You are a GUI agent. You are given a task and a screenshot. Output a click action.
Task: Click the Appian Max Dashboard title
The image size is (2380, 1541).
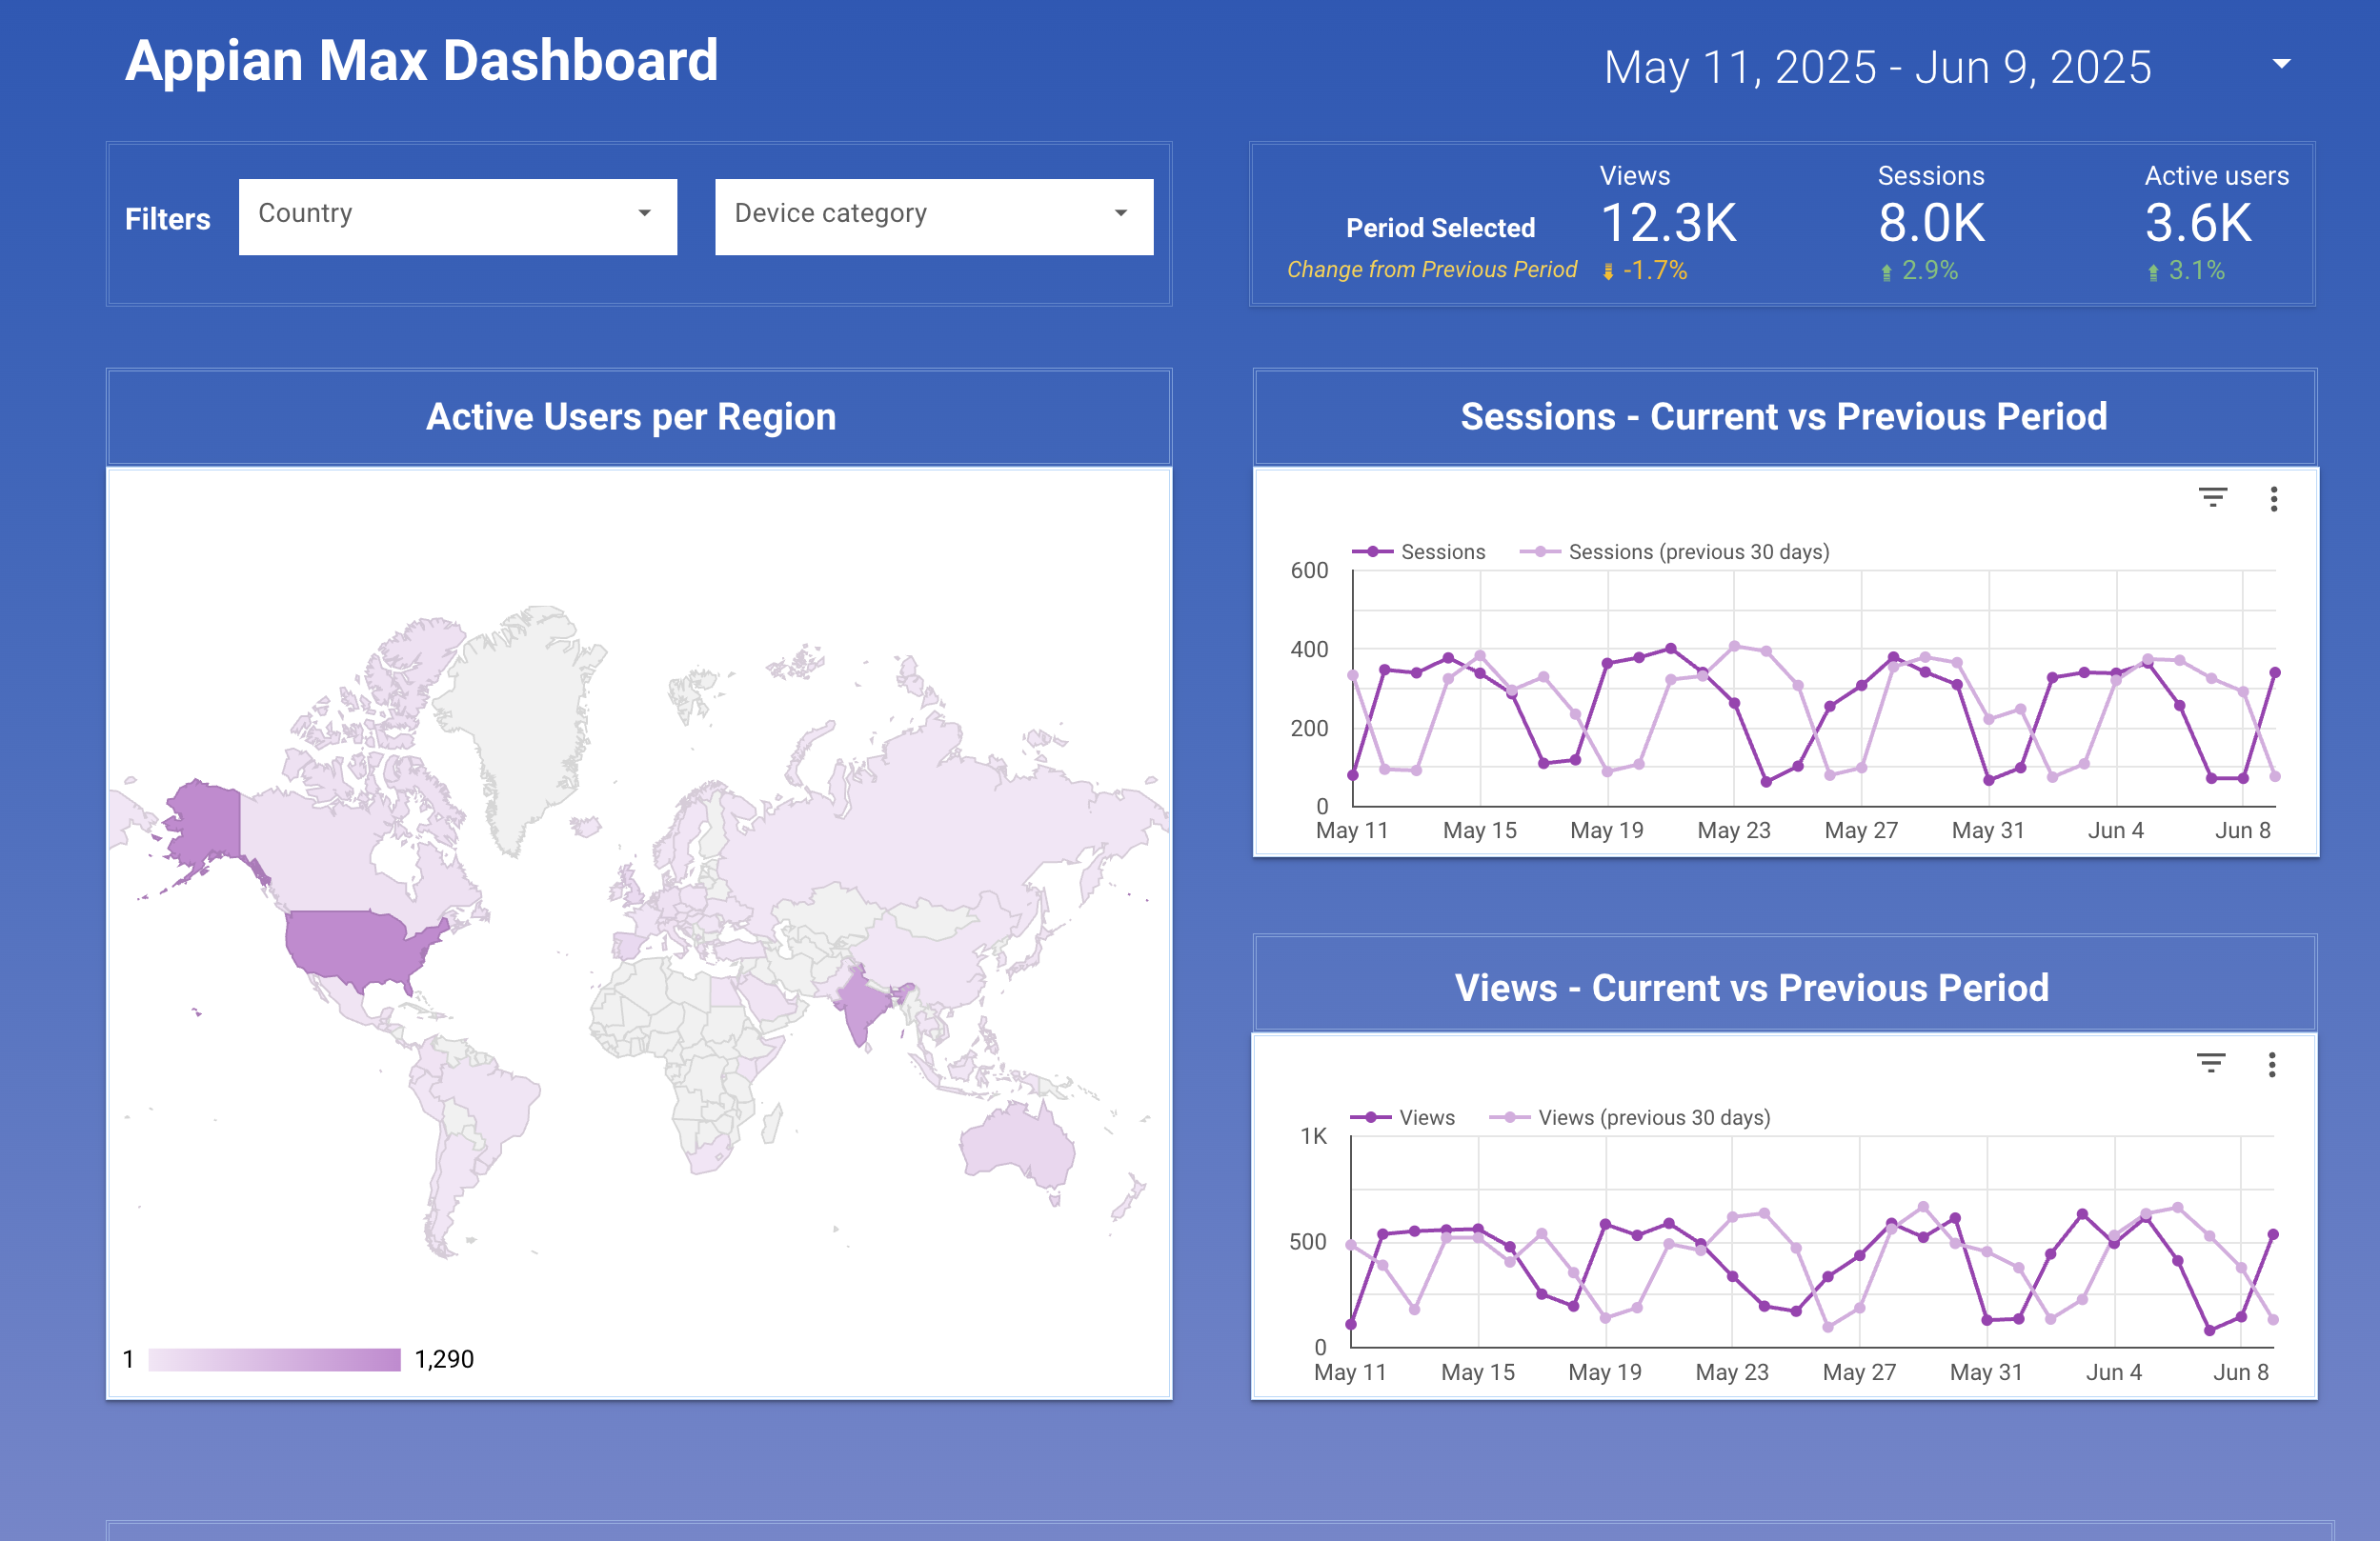(421, 61)
